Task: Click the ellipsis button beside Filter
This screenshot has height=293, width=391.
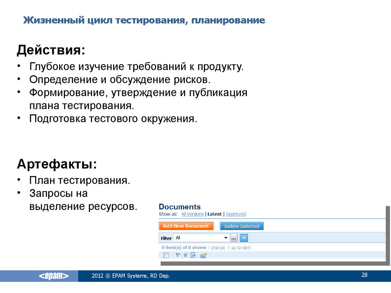Action: (x=234, y=238)
